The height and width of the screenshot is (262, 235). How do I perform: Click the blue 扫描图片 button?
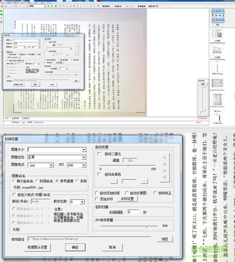click(x=218, y=11)
